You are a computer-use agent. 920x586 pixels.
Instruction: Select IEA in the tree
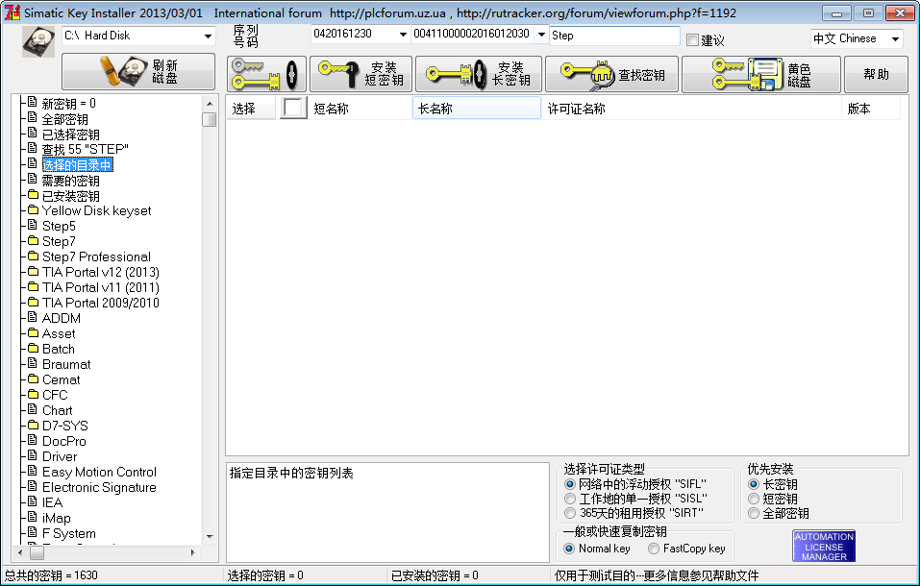coord(52,502)
